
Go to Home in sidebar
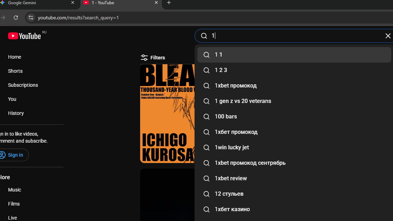[14, 57]
